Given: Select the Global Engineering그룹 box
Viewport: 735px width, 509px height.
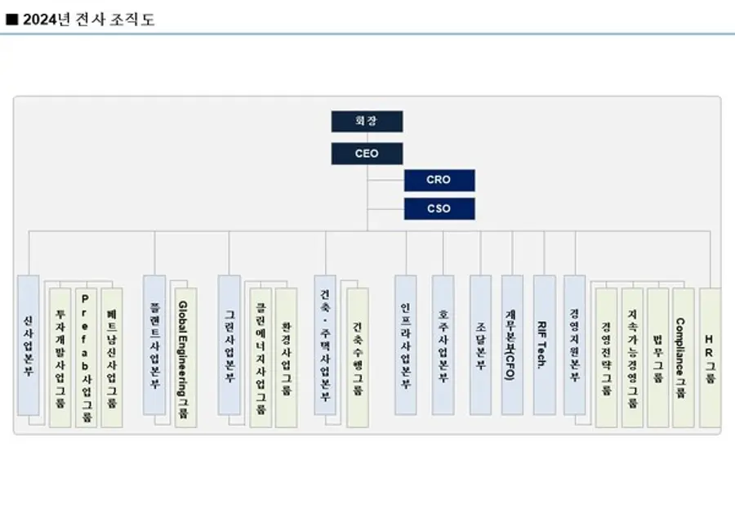Looking at the screenshot, I should 185,357.
